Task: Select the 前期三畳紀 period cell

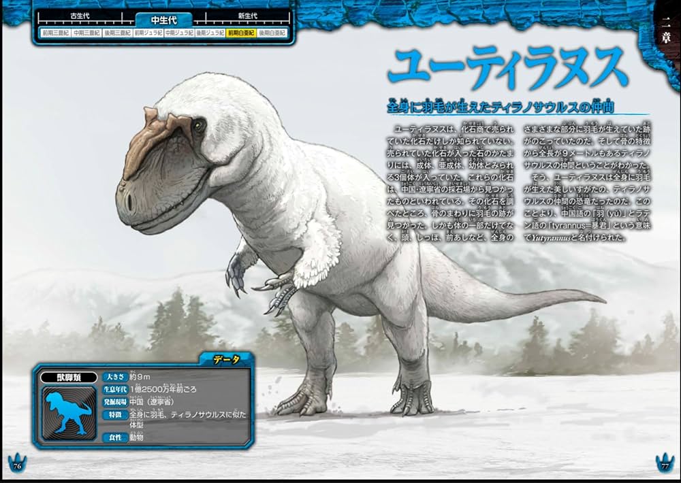Action: pyautogui.click(x=54, y=33)
